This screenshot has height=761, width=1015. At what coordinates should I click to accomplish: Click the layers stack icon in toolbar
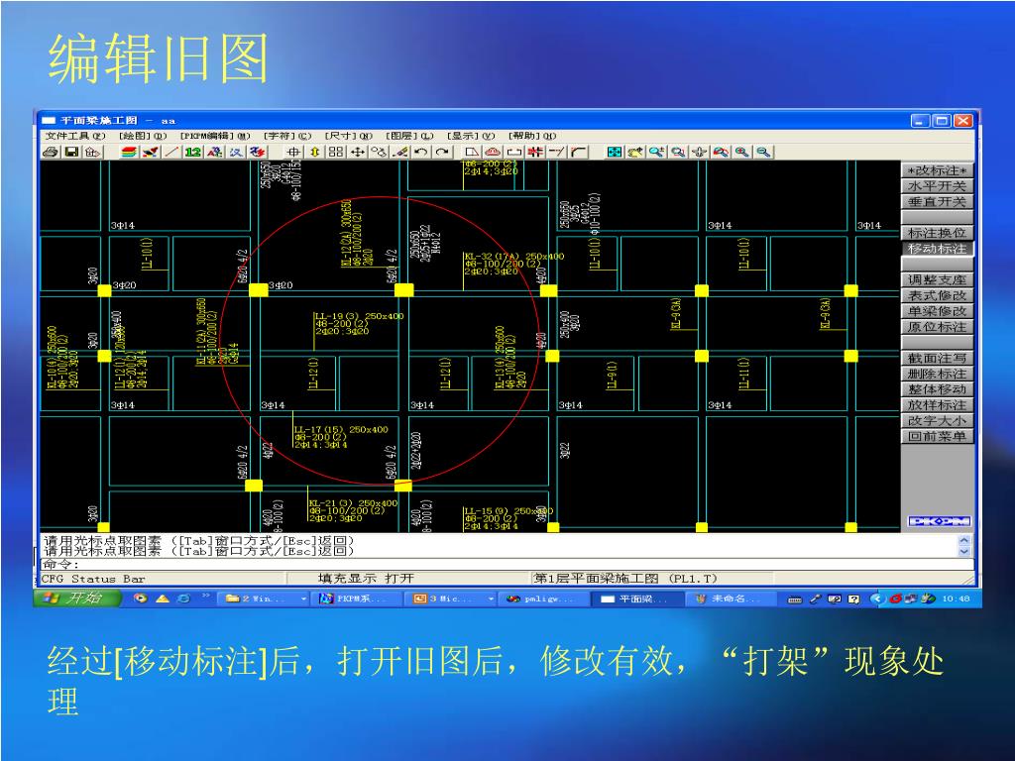[130, 152]
